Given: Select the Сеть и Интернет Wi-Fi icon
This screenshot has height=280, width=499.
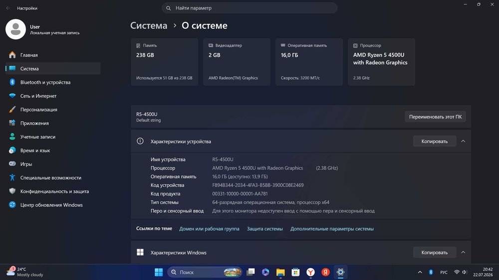Looking at the screenshot, I should pyautogui.click(x=12, y=96).
